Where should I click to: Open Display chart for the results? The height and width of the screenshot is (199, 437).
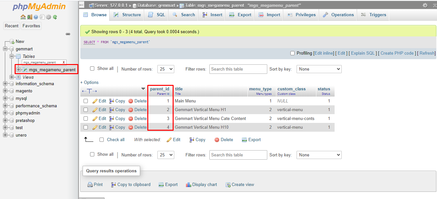pyautogui.click(x=202, y=185)
